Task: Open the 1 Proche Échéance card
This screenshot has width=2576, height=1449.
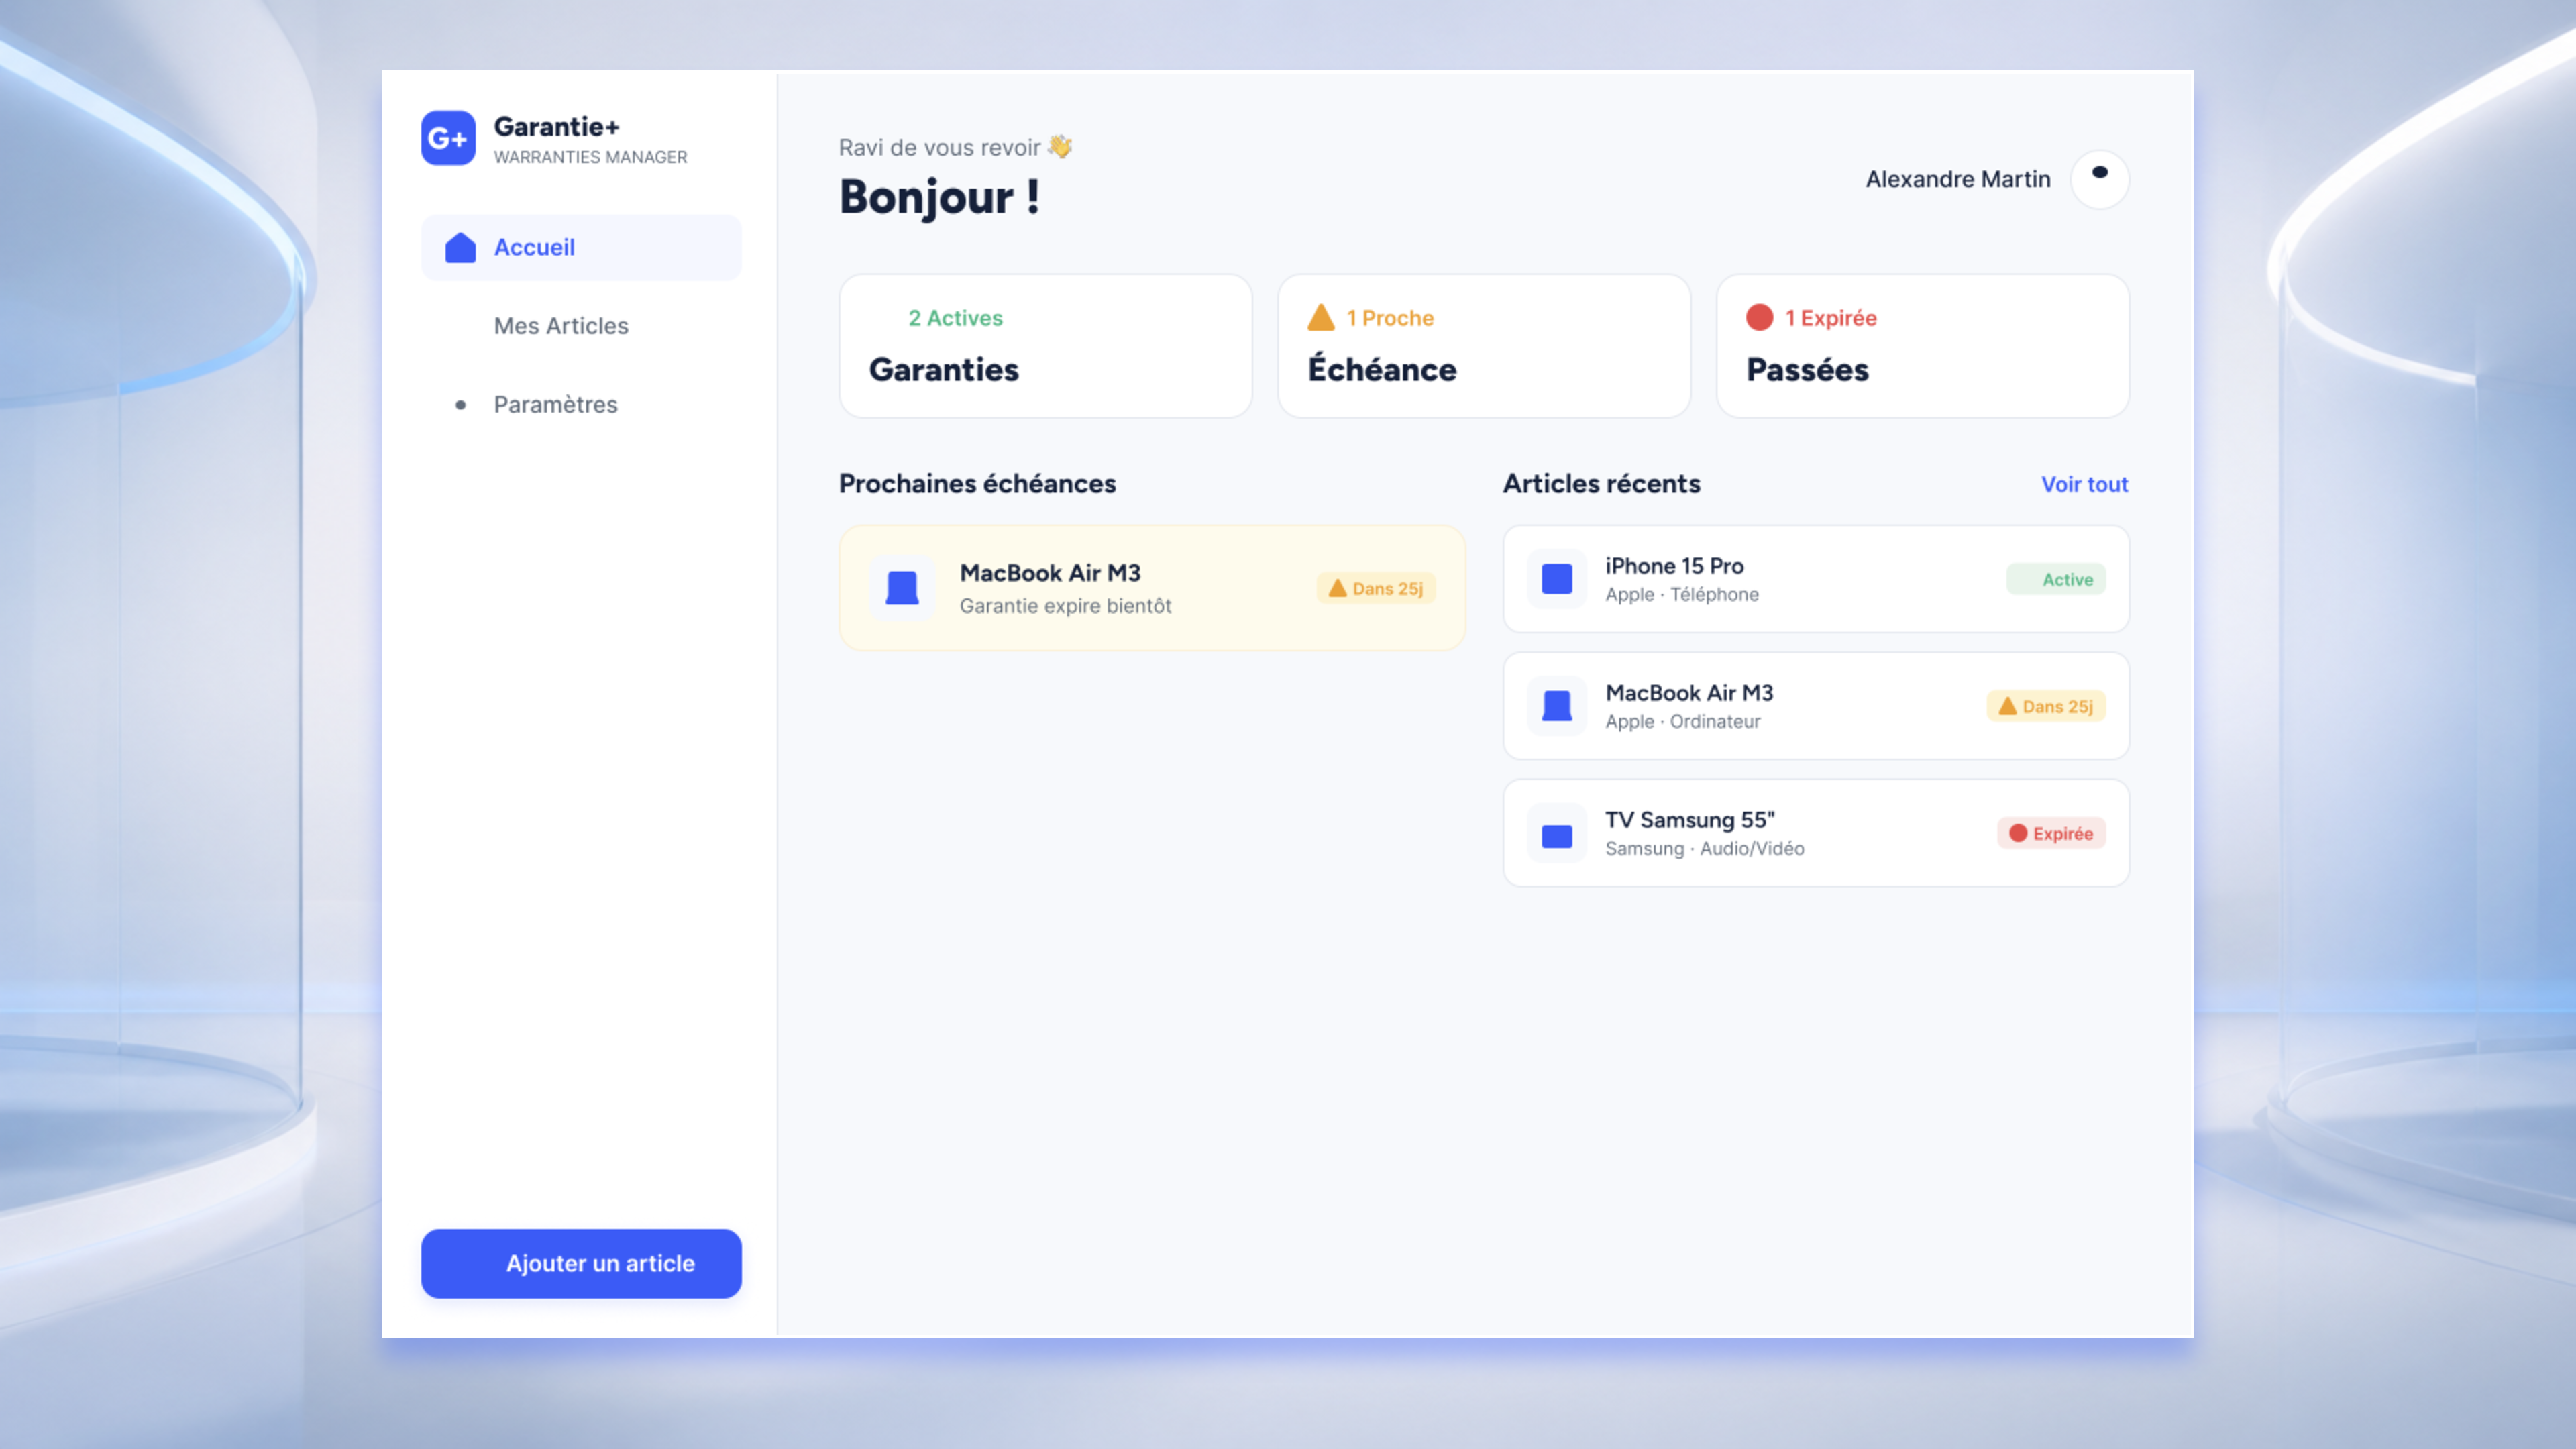Action: pyautogui.click(x=1484, y=346)
